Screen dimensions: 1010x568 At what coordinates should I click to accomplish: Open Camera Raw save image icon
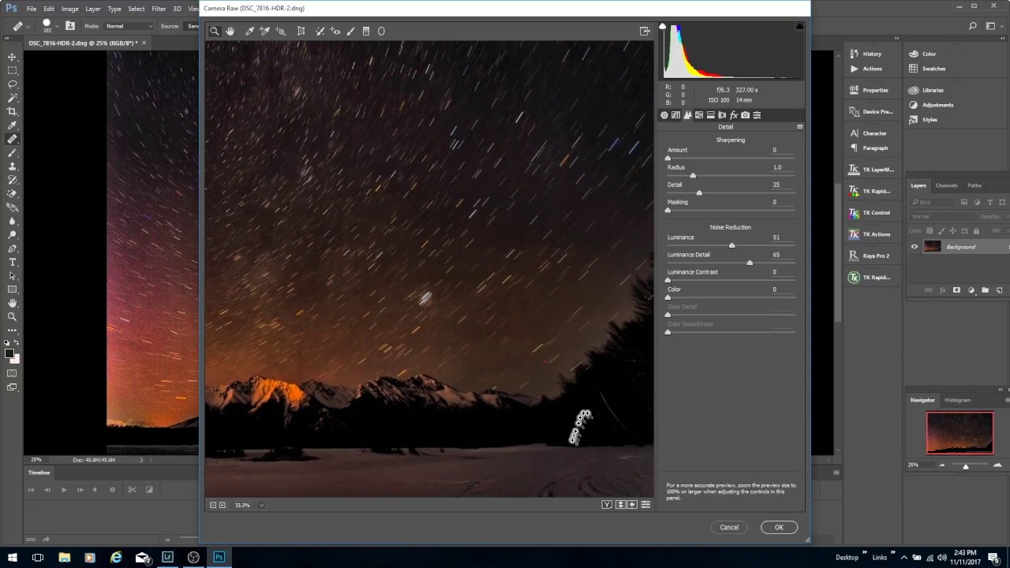pos(645,32)
